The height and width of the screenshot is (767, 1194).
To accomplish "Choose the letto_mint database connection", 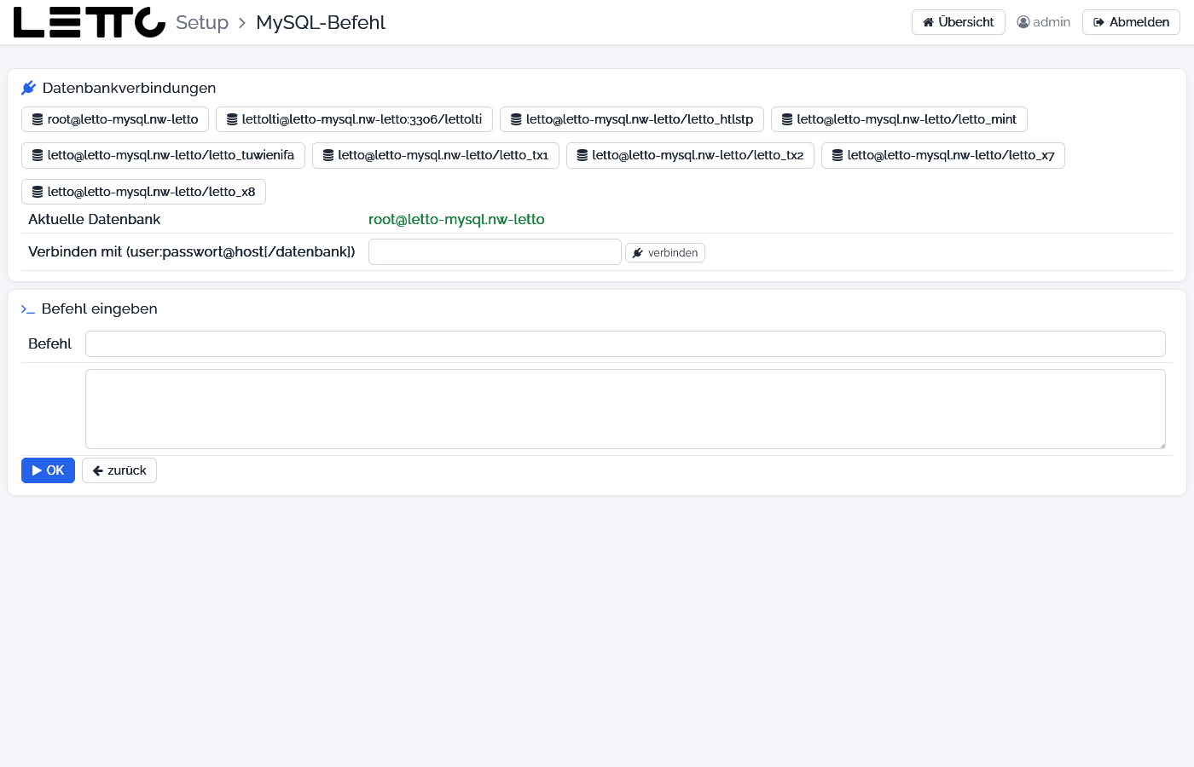I will [x=899, y=119].
